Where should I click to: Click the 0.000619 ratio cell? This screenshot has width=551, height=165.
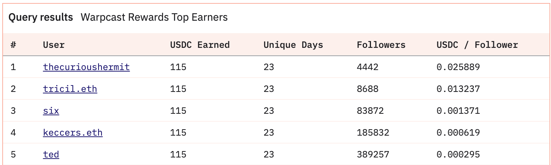click(458, 133)
